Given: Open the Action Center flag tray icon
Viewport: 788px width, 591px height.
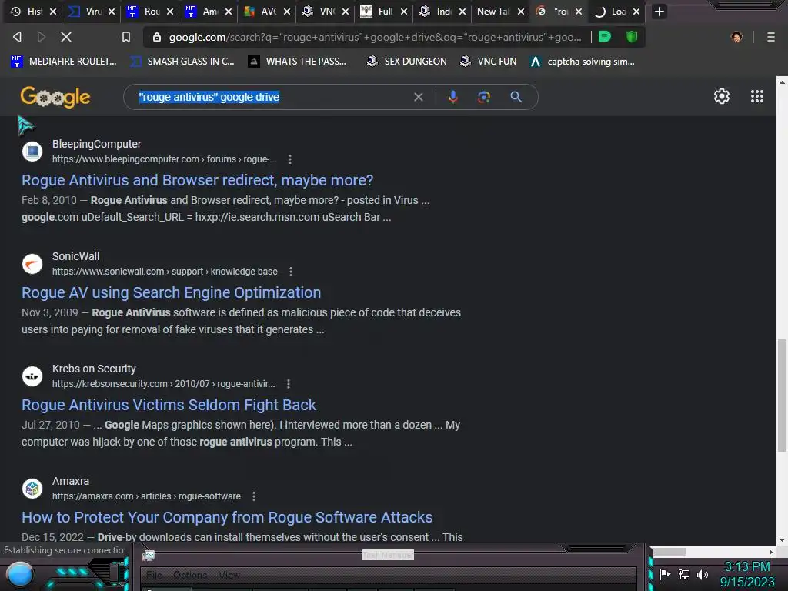Looking at the screenshot, I should pos(666,574).
